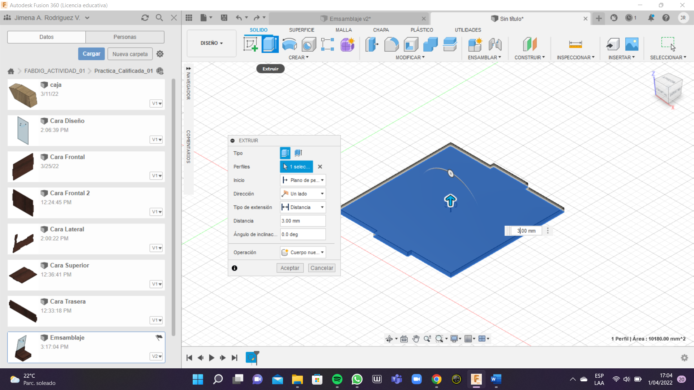Open the notifications bell
Image resolution: width=694 pixels, height=390 pixels.
[x=651, y=18]
